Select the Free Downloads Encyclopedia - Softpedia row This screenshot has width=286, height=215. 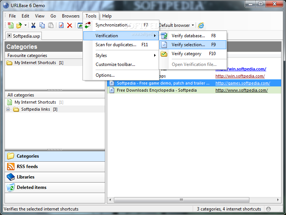tap(194, 90)
